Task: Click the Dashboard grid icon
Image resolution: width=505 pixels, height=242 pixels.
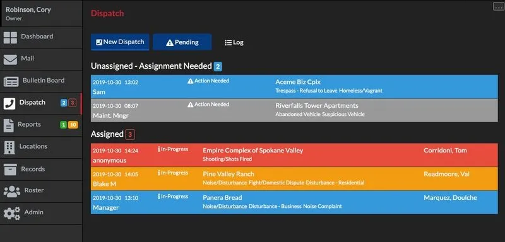Action: click(x=10, y=38)
